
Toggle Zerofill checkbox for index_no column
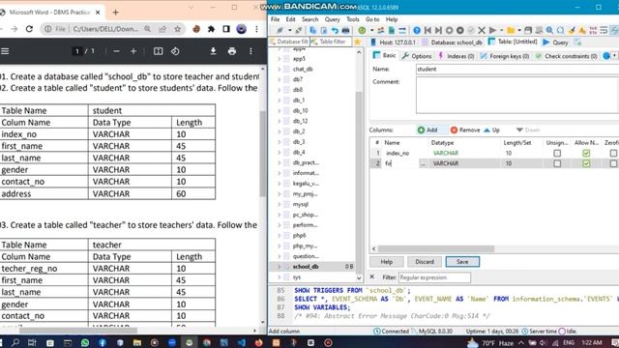pyautogui.click(x=613, y=153)
